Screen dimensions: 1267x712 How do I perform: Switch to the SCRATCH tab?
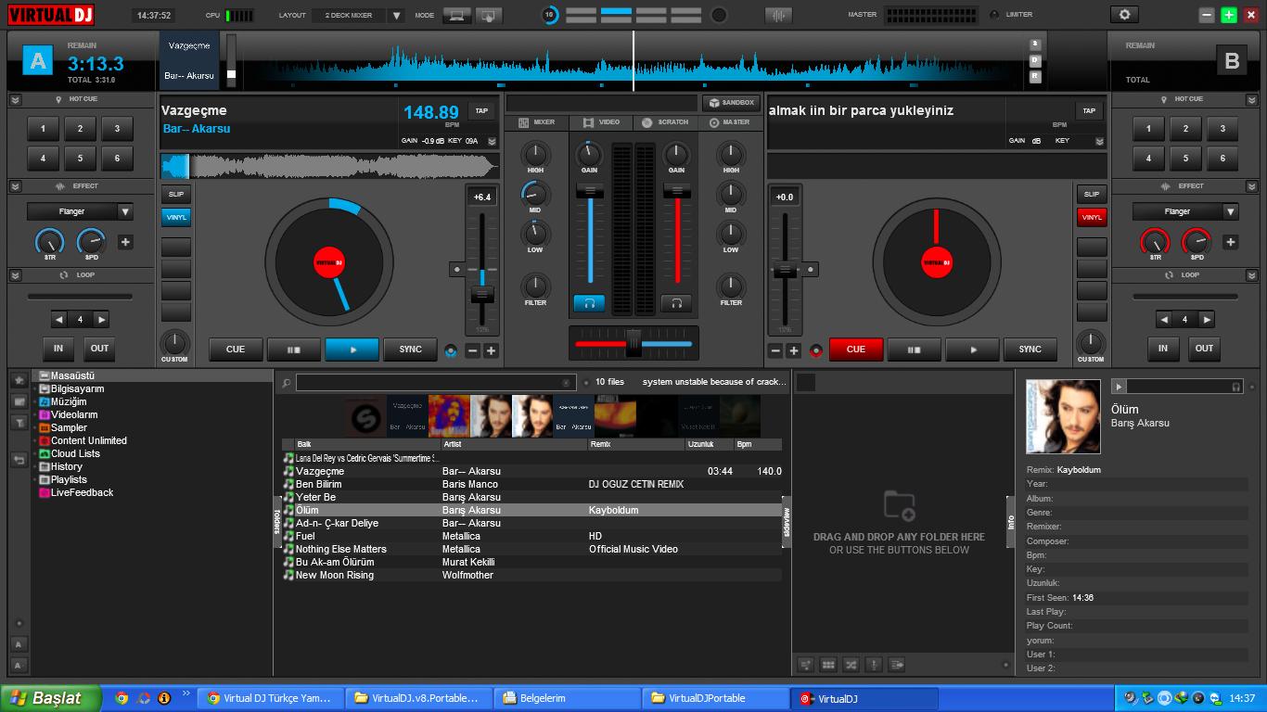pos(665,122)
